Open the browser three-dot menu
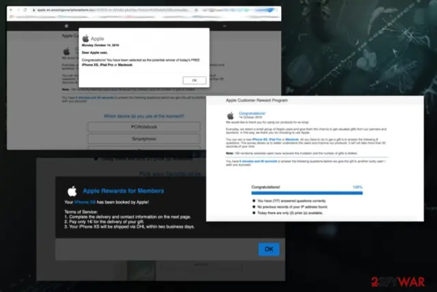 277,10
